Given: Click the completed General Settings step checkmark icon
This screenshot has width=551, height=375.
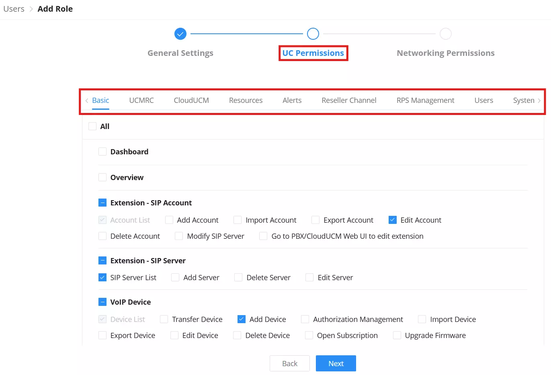Looking at the screenshot, I should [180, 34].
